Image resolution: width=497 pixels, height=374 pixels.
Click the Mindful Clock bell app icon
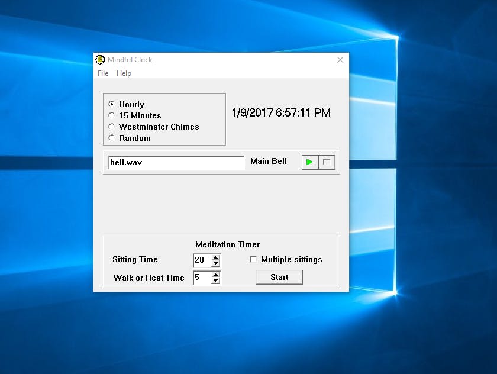pos(100,60)
